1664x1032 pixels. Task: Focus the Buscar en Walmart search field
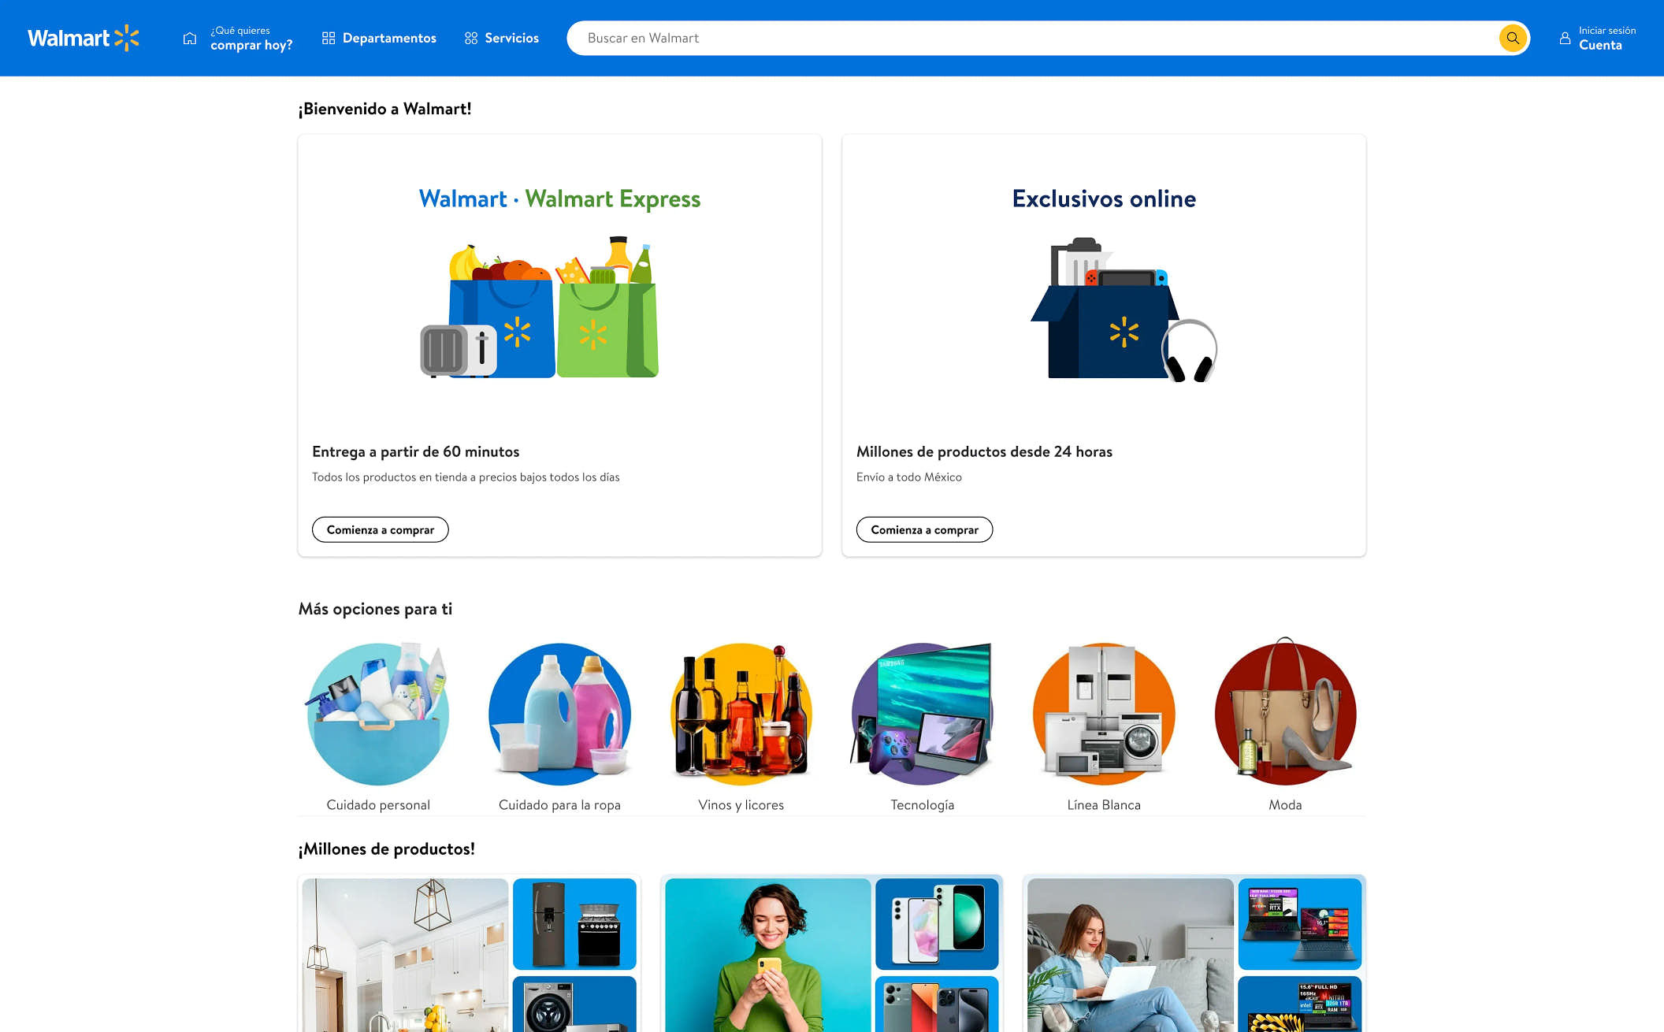(x=1024, y=38)
